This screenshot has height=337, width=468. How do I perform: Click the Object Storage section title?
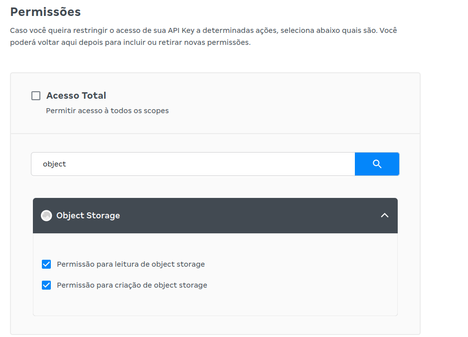(88, 215)
